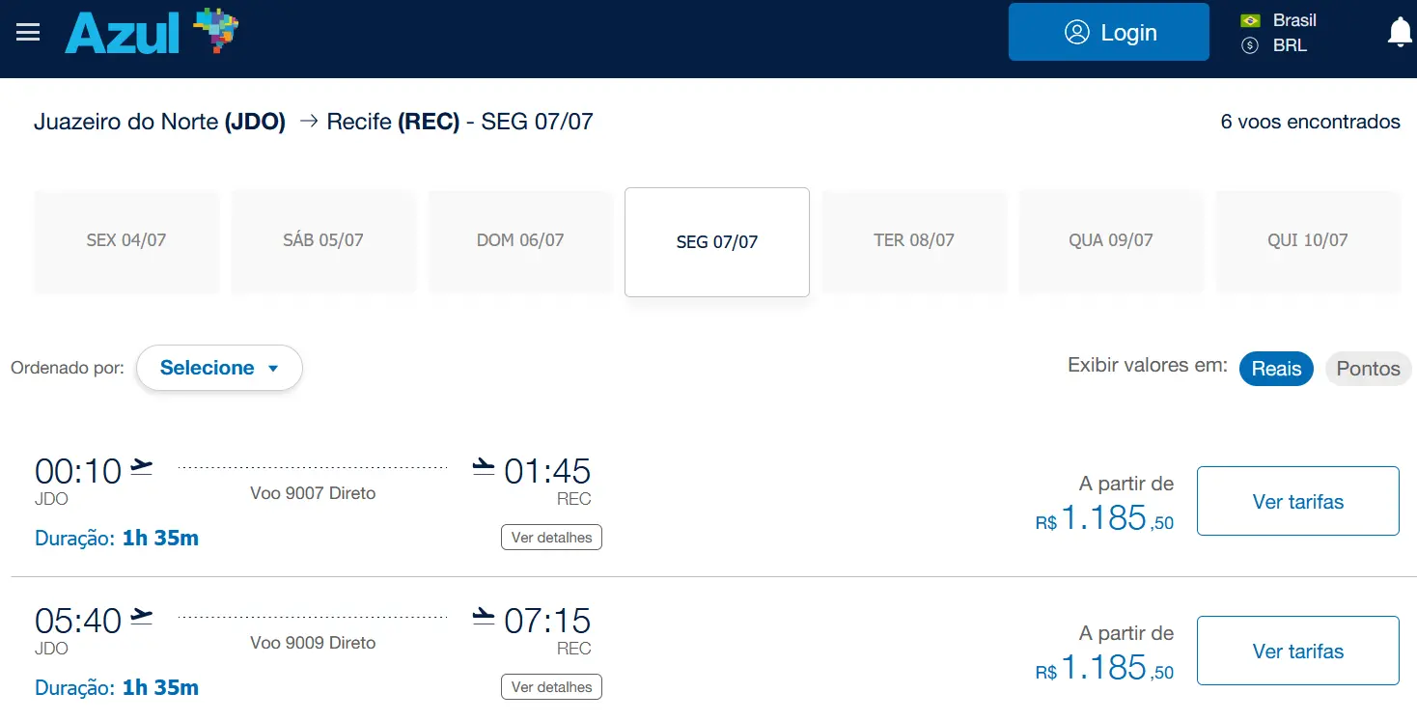This screenshot has width=1417, height=721.
Task: Open Ver detalhes for flight 9007
Action: pos(551,538)
